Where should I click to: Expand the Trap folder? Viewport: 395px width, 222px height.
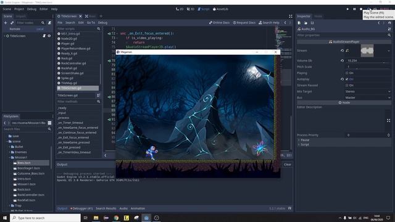(10, 205)
